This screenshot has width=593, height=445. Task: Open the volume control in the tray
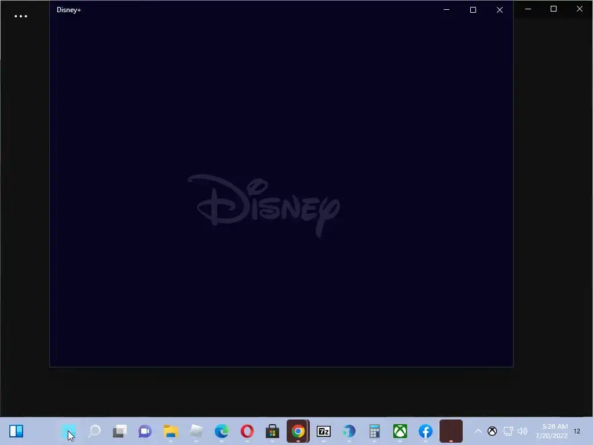(522, 431)
